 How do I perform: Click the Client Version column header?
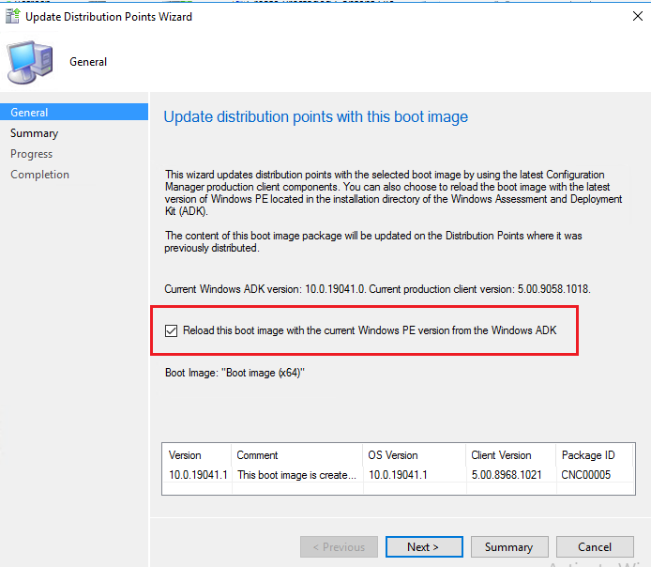[x=511, y=455]
